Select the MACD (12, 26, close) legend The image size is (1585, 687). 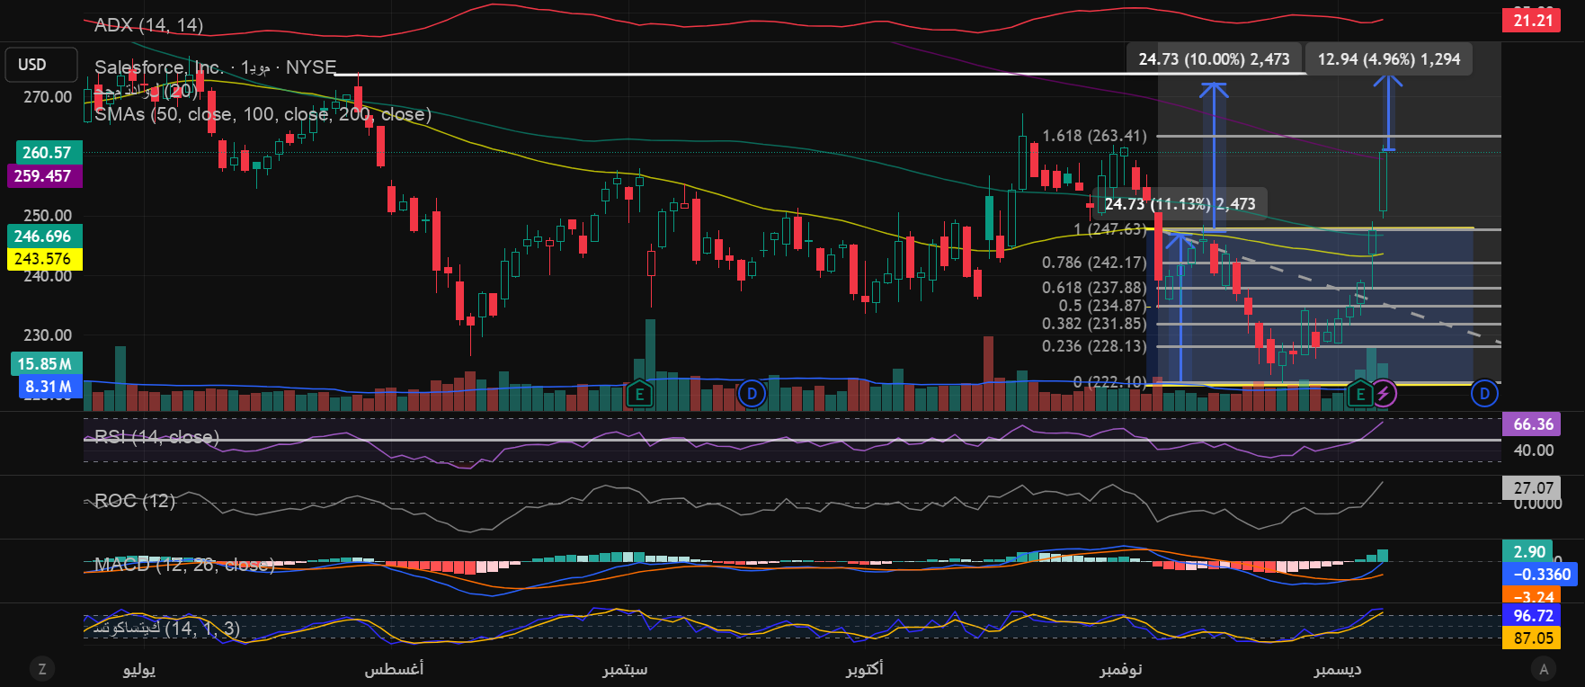pyautogui.click(x=184, y=565)
